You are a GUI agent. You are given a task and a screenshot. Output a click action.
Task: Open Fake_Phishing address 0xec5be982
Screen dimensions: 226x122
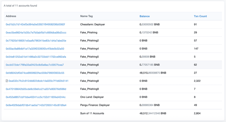36,33
